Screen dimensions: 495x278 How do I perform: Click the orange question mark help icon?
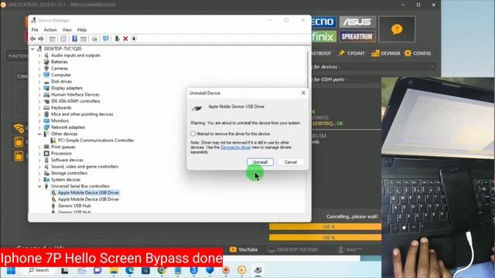[x=397, y=29]
